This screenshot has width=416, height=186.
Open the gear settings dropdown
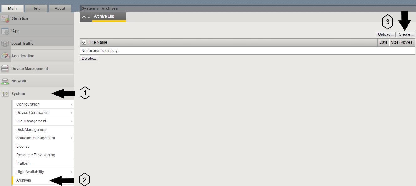tap(86, 17)
